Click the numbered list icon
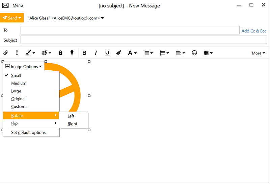The height and width of the screenshot is (184, 270). [162, 53]
